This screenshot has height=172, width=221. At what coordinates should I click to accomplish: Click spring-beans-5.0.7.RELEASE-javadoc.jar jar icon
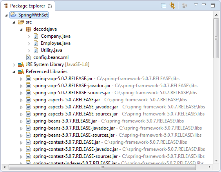coord(28,128)
